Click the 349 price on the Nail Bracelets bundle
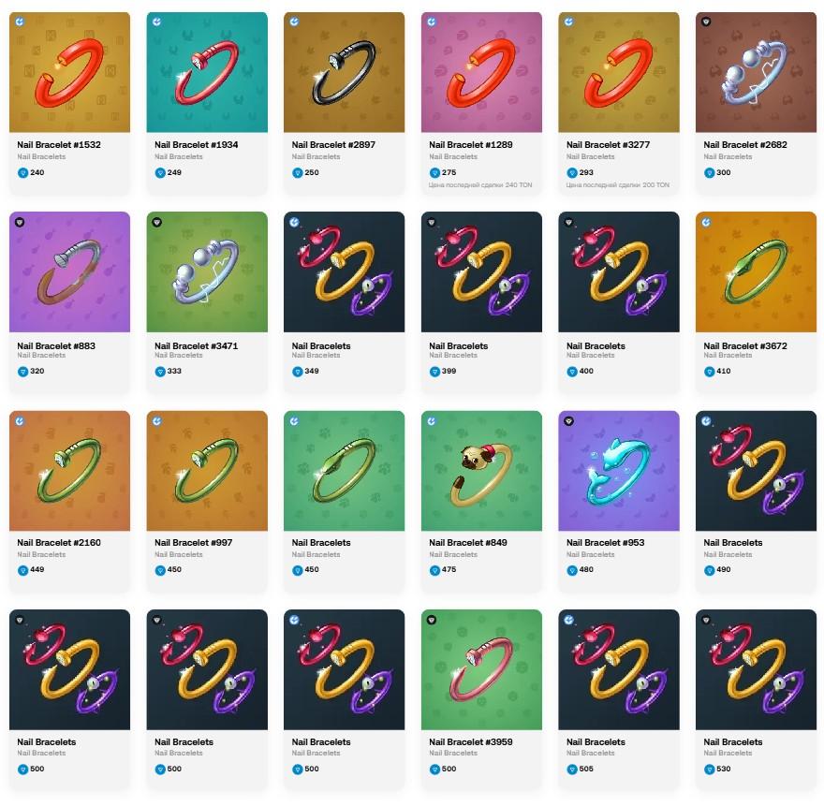The width and height of the screenshot is (824, 806). [312, 371]
